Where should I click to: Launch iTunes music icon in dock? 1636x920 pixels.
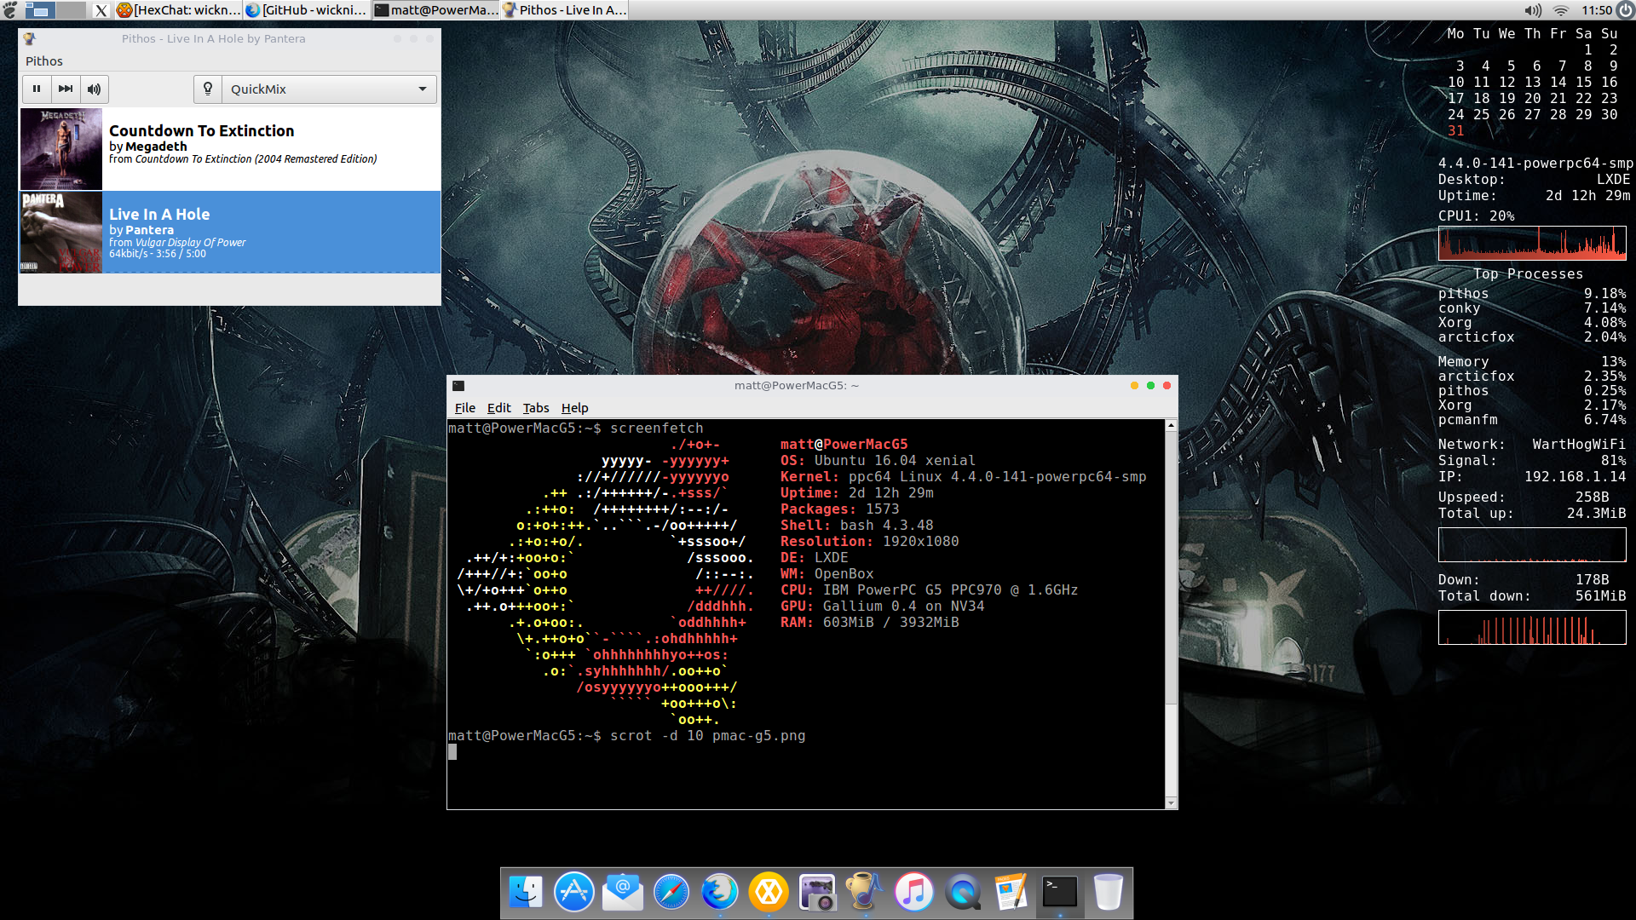point(913,892)
